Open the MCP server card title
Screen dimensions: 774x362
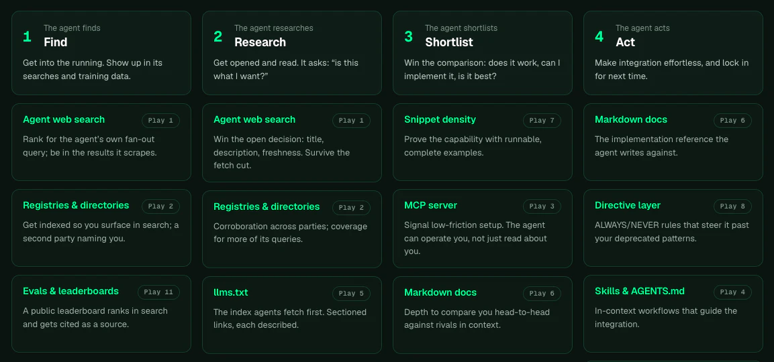coord(430,205)
